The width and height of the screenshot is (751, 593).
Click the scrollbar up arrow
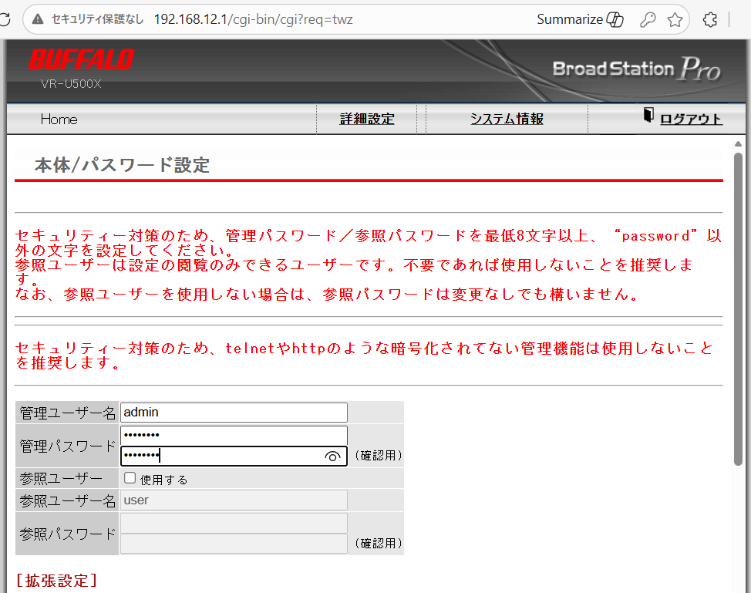point(738,144)
